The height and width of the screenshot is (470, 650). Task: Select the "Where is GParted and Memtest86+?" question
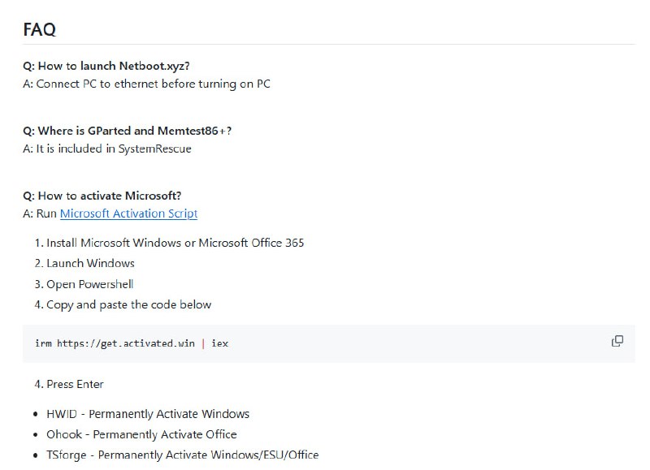coord(128,131)
